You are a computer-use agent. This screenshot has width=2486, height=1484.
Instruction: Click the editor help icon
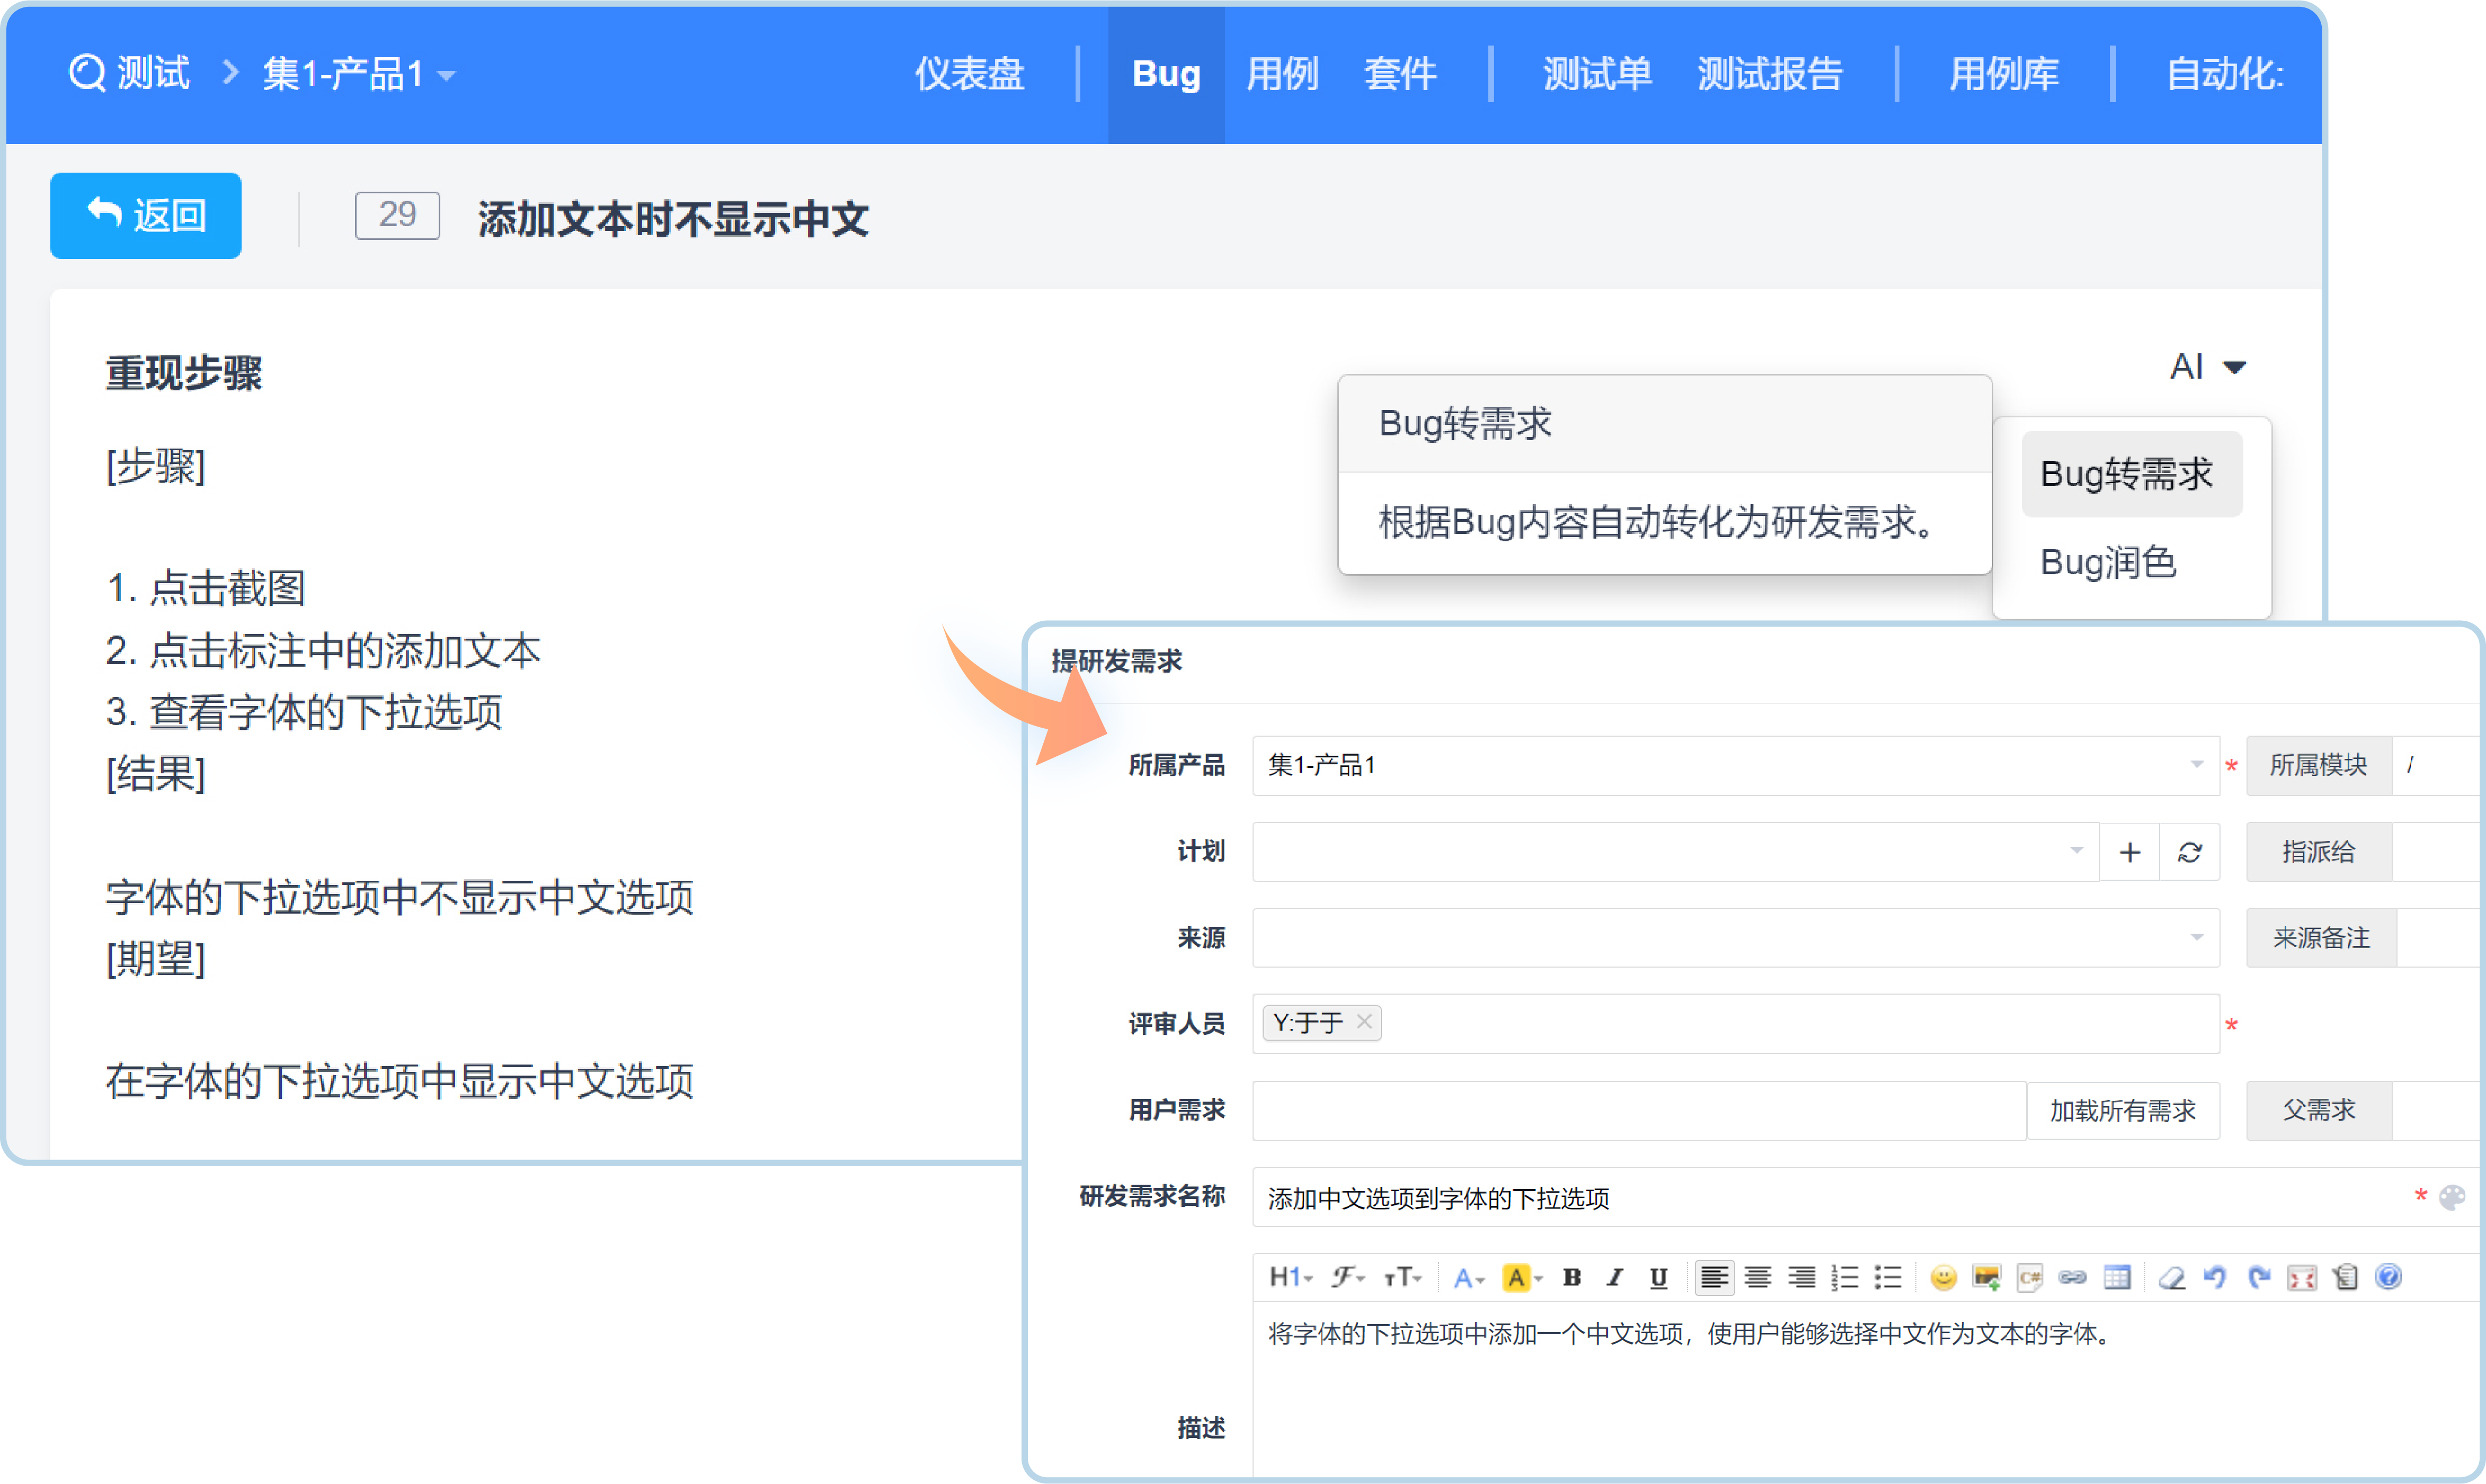click(x=2389, y=1277)
